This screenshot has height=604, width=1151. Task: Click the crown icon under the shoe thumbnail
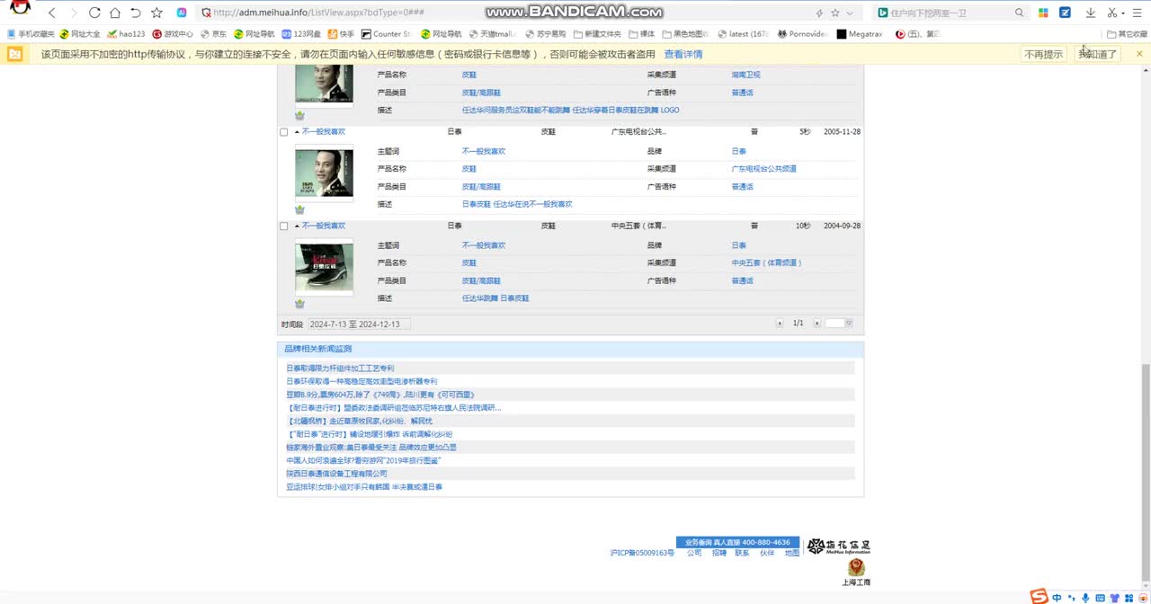(299, 304)
